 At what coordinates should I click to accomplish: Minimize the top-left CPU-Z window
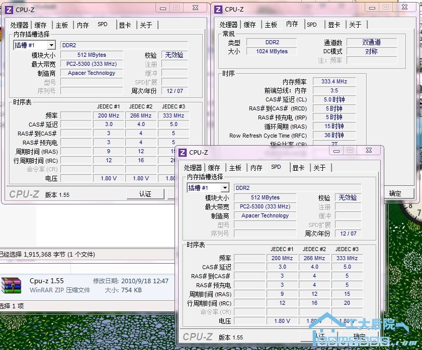click(x=163, y=8)
